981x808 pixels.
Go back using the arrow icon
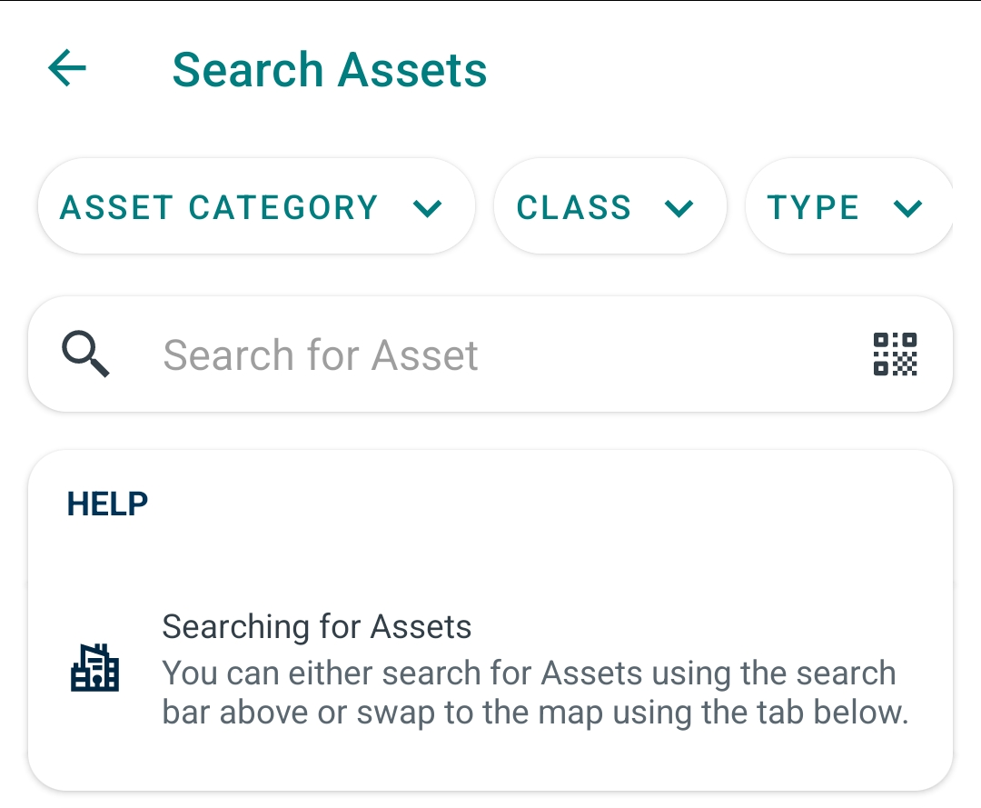pyautogui.click(x=67, y=67)
